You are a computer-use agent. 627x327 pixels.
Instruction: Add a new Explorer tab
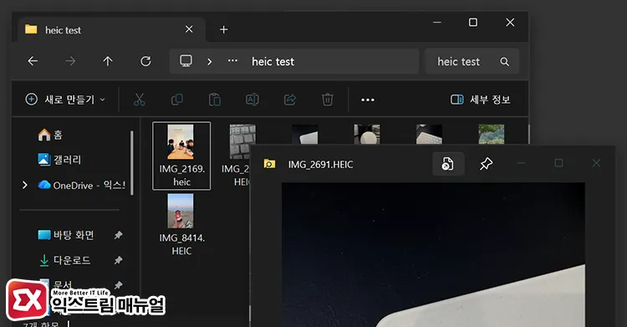click(224, 29)
